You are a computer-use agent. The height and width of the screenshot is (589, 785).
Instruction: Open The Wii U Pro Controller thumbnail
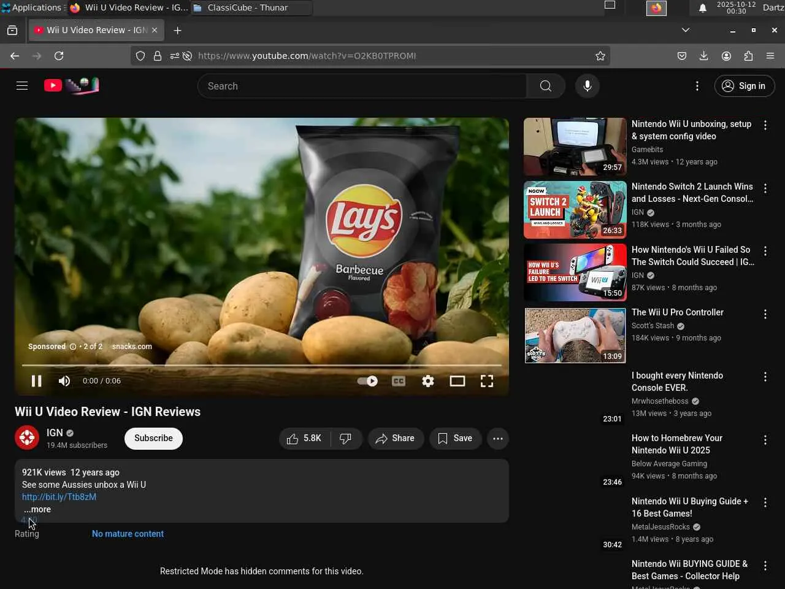(575, 336)
